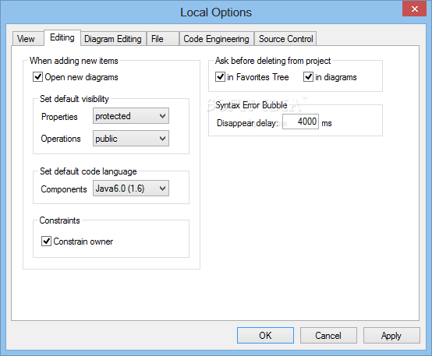Click the Editing tab

click(62, 37)
